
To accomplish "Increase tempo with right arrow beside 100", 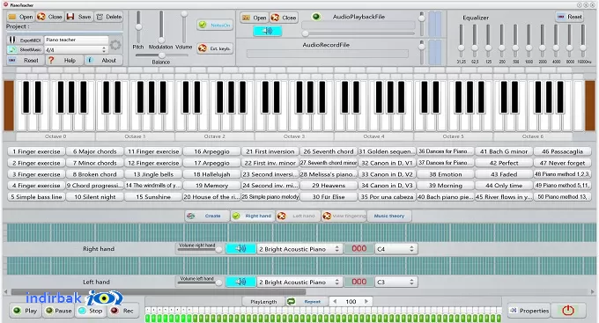I will point(366,302).
